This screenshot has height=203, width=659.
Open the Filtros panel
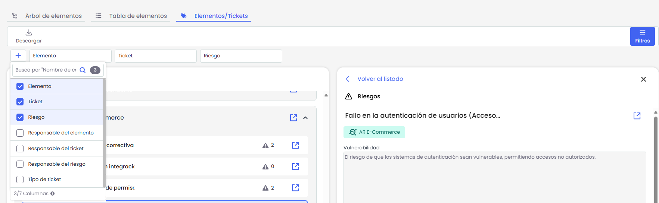[642, 36]
